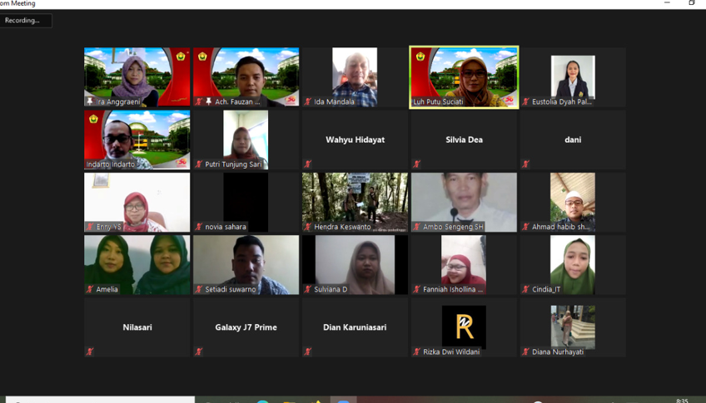This screenshot has width=706, height=403.
Task: Click Dian Karuniasari's muted microphone icon
Action: pyautogui.click(x=308, y=351)
